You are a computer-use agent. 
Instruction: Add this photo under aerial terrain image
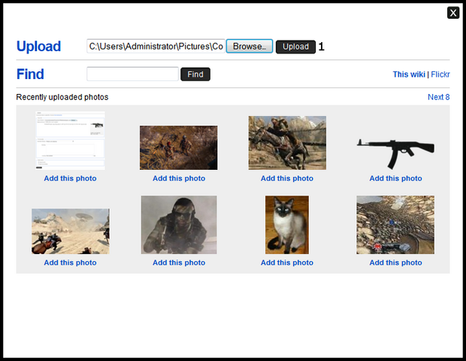pyautogui.click(x=395, y=262)
